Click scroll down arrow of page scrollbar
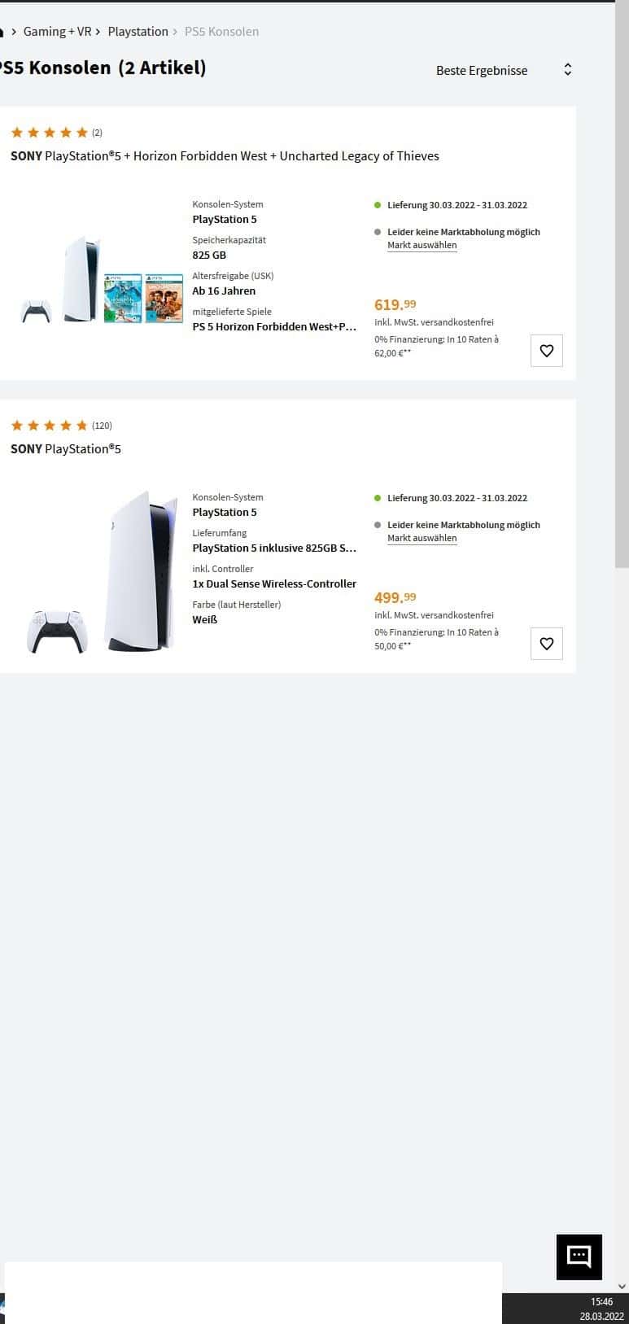Screen dimensions: 629x1324 [622, 1287]
